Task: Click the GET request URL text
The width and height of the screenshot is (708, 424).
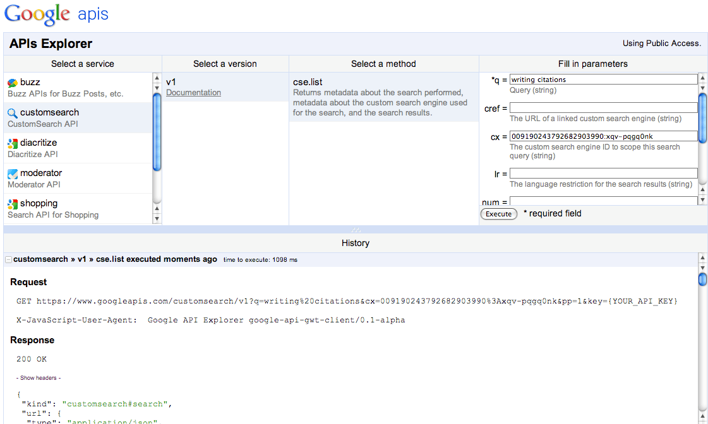Action: (347, 302)
